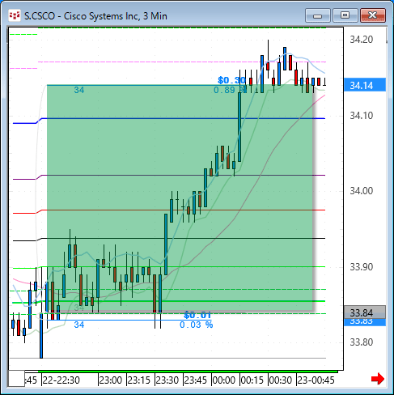Click the 33.80 price axis label
The height and width of the screenshot is (395, 394).
362,342
